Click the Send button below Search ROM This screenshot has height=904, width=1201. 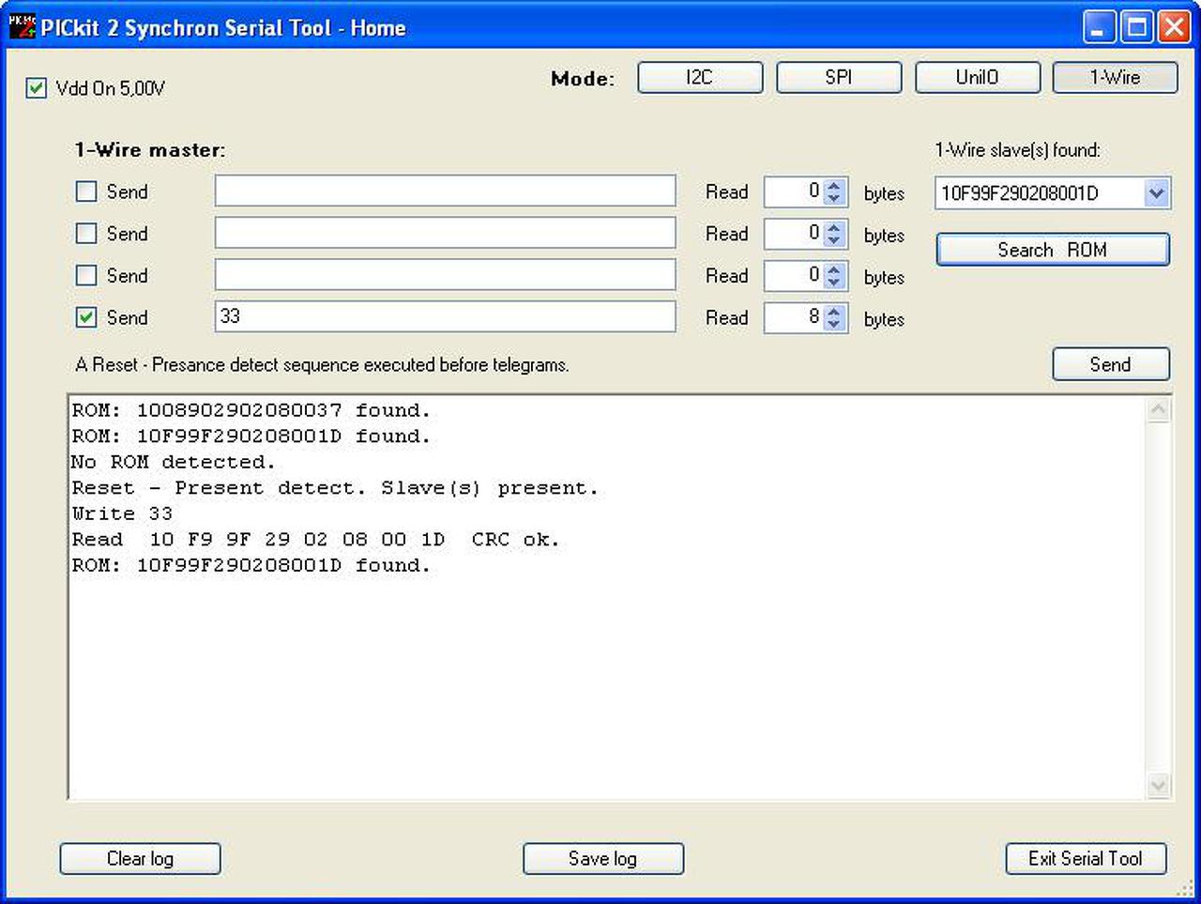coord(1111,364)
